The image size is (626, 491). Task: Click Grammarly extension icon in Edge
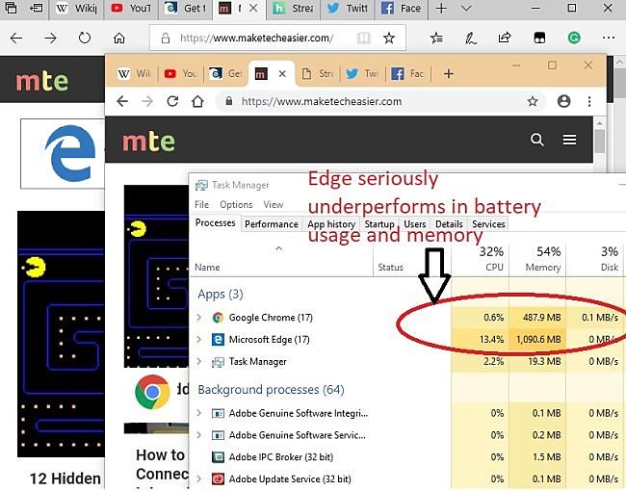574,39
